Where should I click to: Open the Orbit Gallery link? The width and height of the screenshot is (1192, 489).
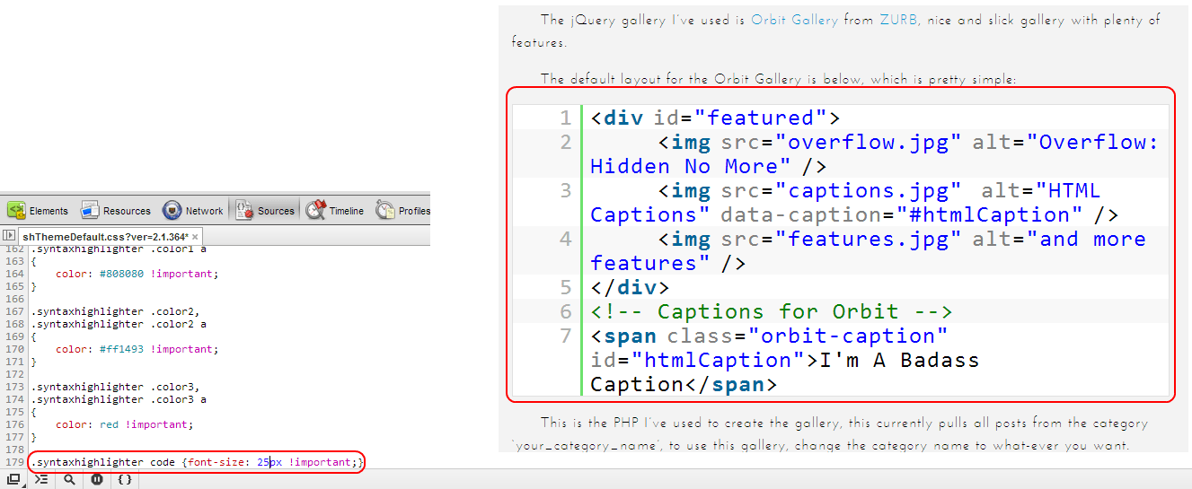click(794, 20)
